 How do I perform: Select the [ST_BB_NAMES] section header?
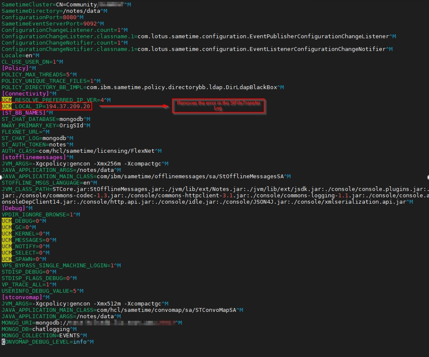coord(23,113)
